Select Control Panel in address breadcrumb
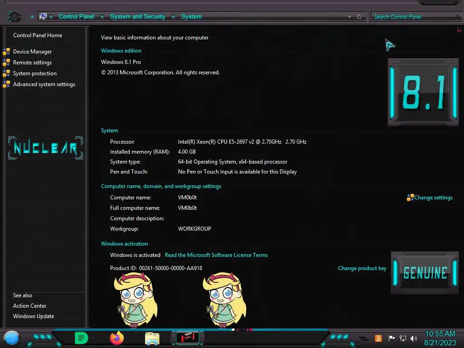 point(76,17)
